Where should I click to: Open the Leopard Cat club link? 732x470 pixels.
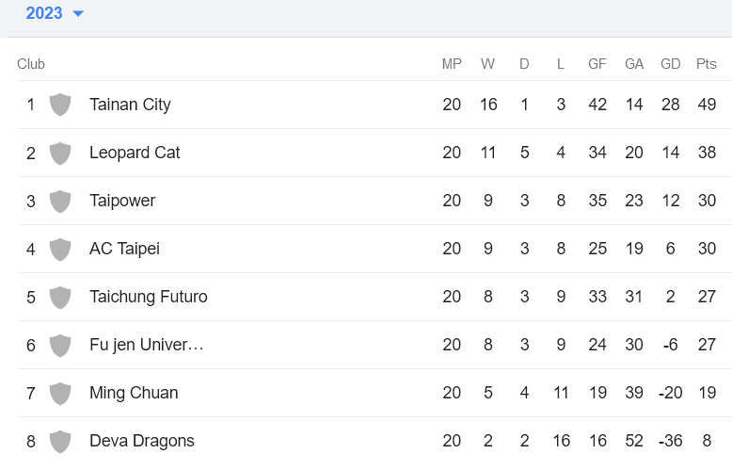point(135,153)
